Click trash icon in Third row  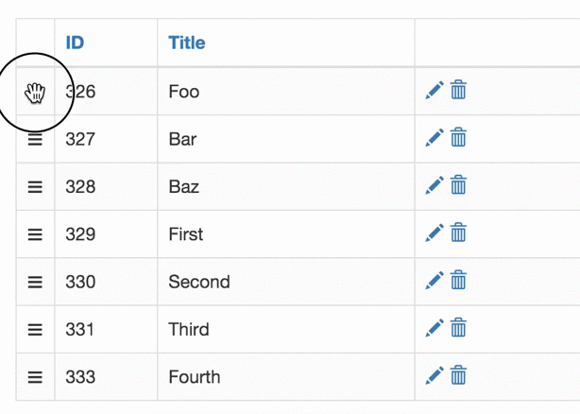click(x=458, y=327)
